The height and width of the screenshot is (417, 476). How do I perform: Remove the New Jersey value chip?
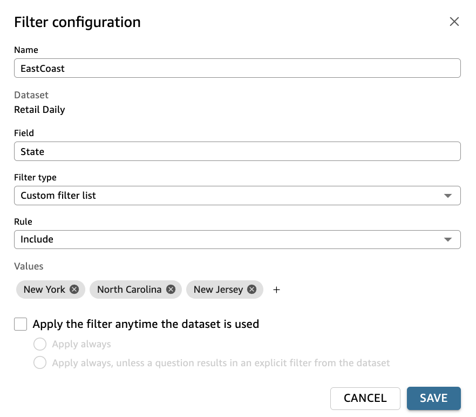pos(251,290)
